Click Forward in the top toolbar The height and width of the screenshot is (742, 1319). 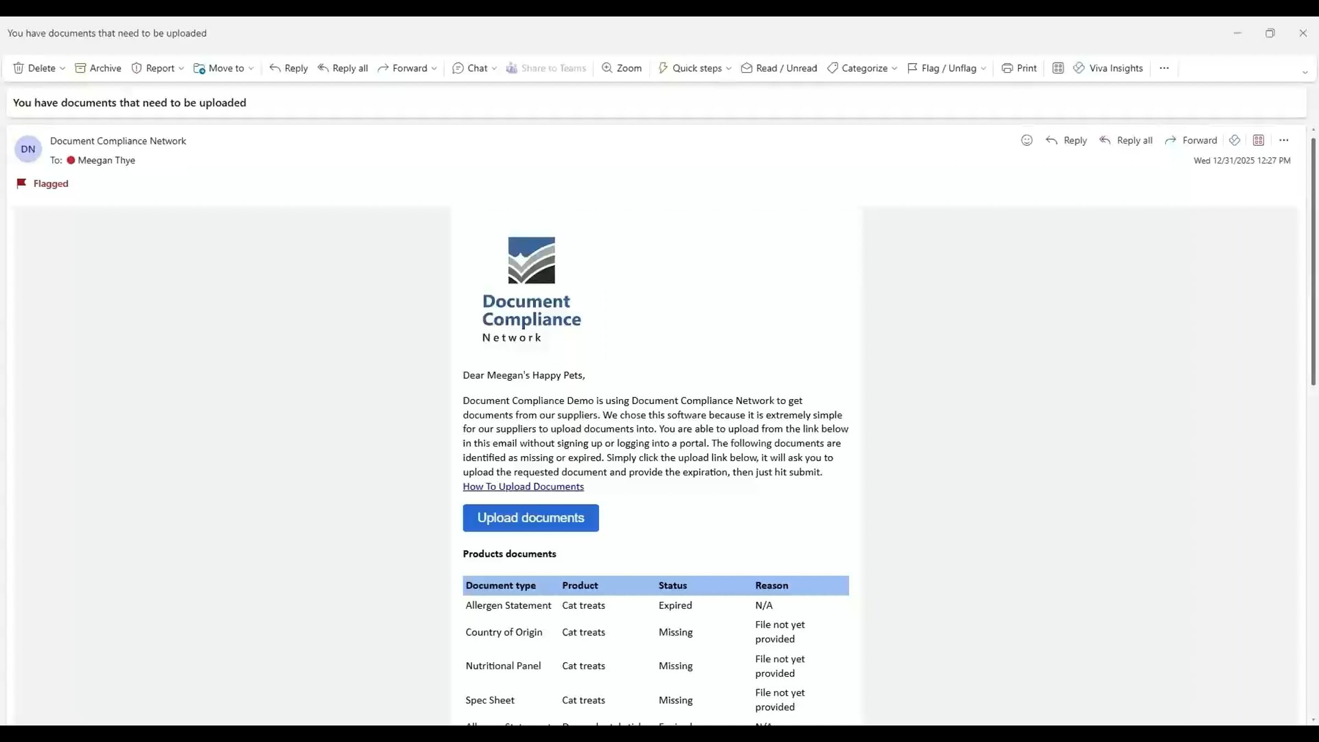[x=402, y=68]
